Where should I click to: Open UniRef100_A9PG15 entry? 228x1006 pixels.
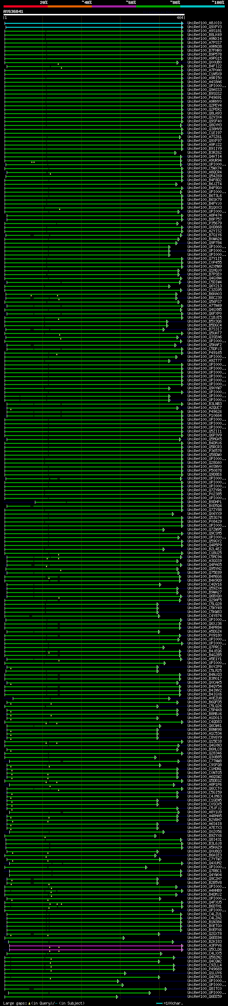coord(204,58)
